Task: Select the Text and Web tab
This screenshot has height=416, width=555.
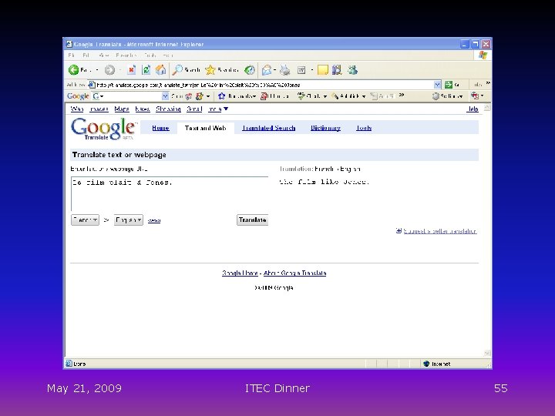Action: [205, 128]
